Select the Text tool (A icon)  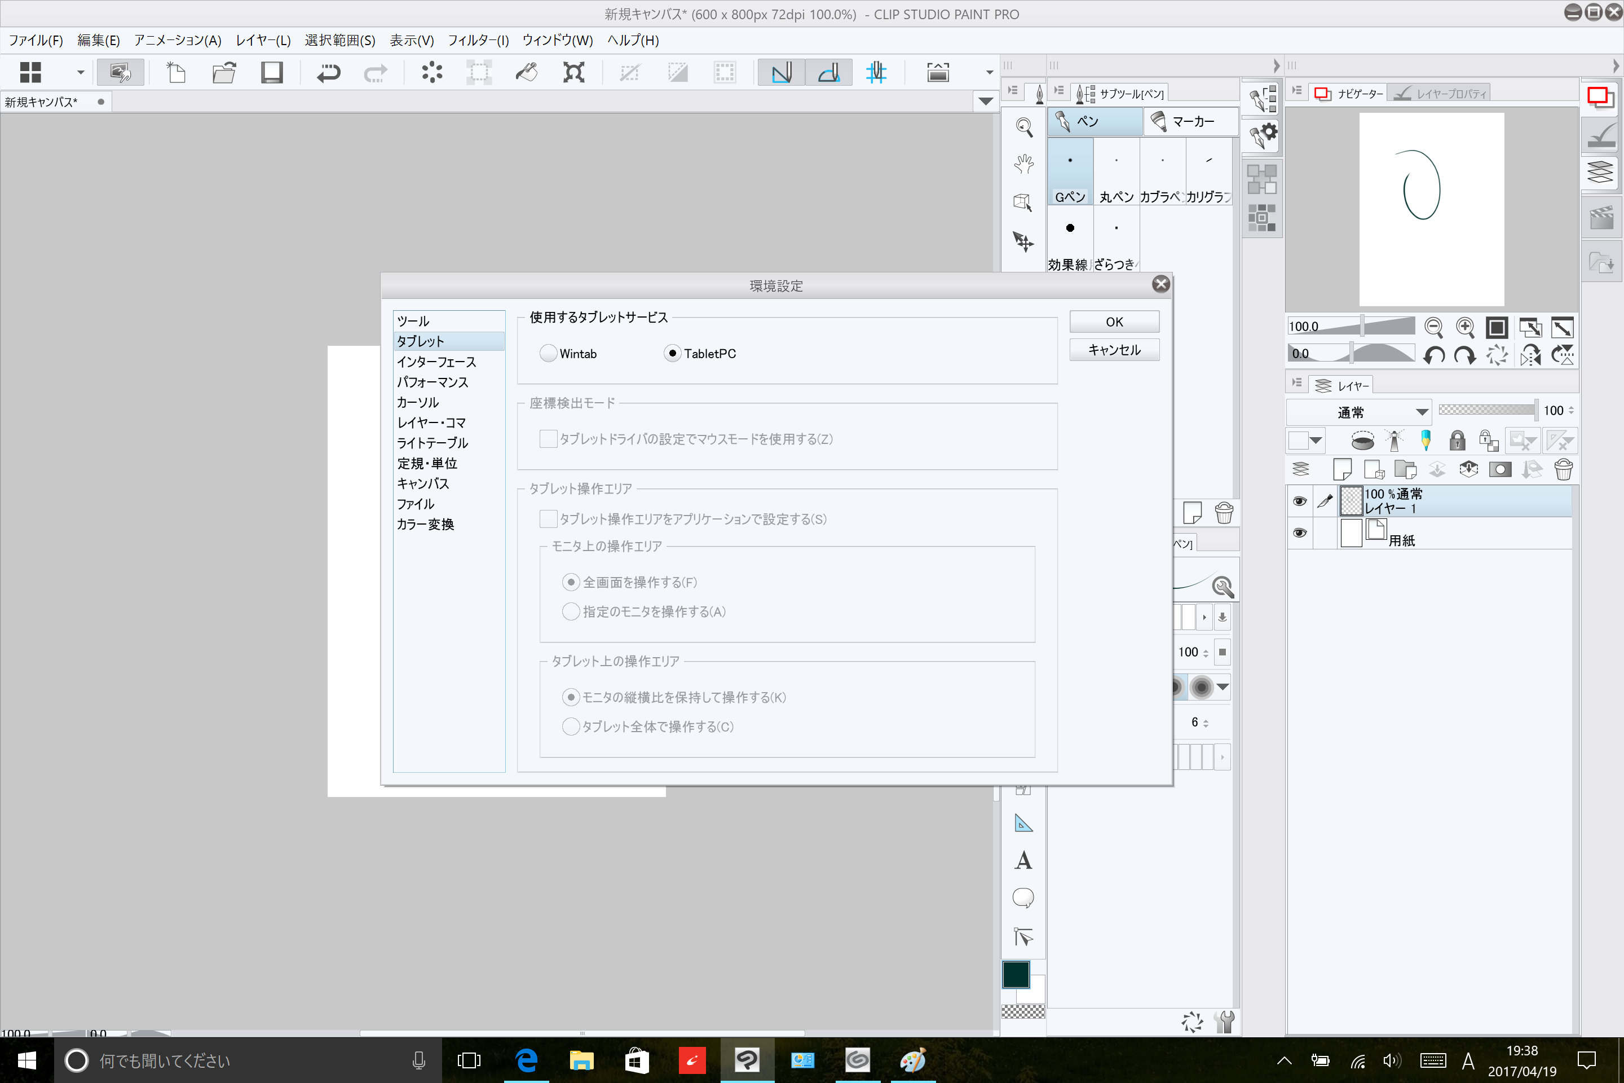1023,861
